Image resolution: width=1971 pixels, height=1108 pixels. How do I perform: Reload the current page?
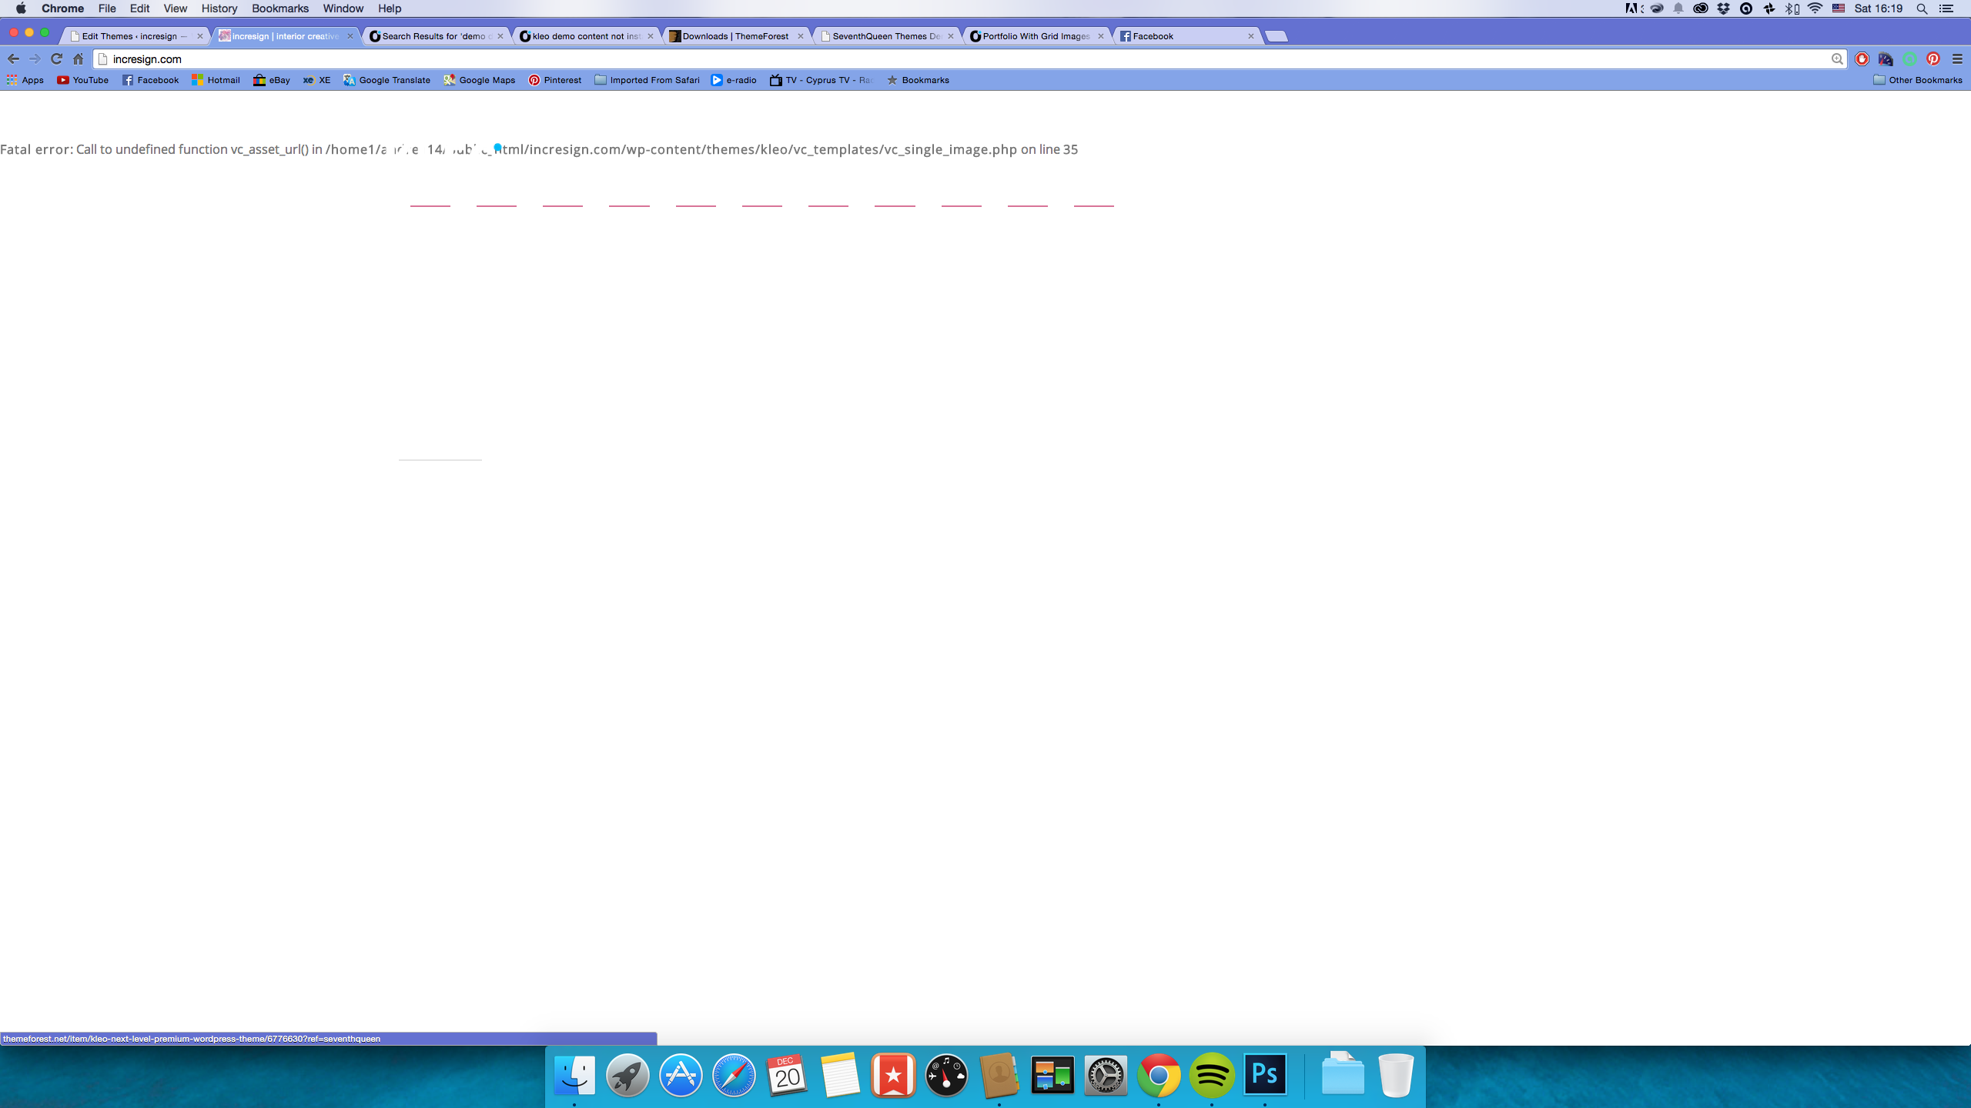56,58
